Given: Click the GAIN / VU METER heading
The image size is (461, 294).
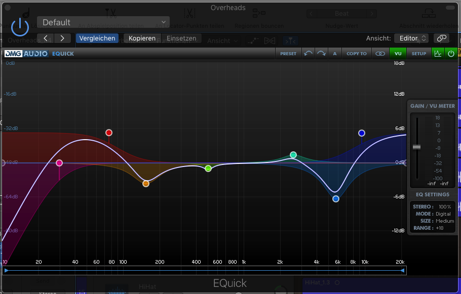Looking at the screenshot, I should pyautogui.click(x=433, y=106).
